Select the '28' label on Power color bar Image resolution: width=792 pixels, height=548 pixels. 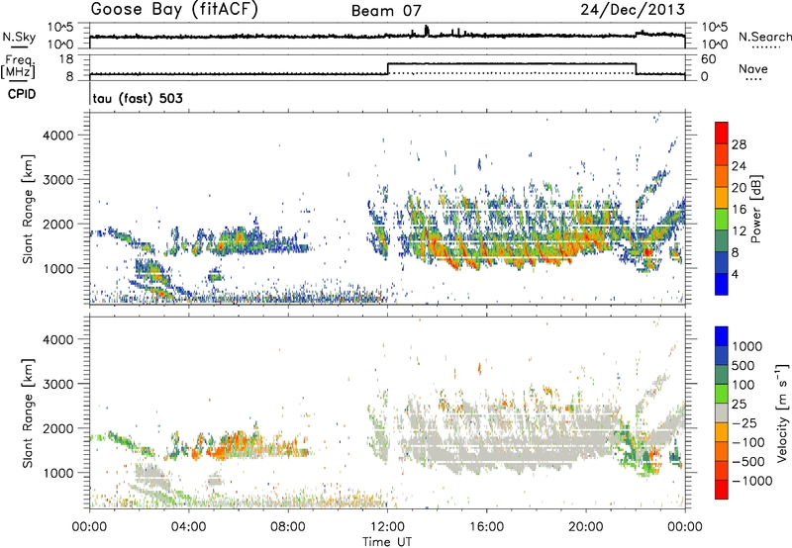pyautogui.click(x=739, y=144)
